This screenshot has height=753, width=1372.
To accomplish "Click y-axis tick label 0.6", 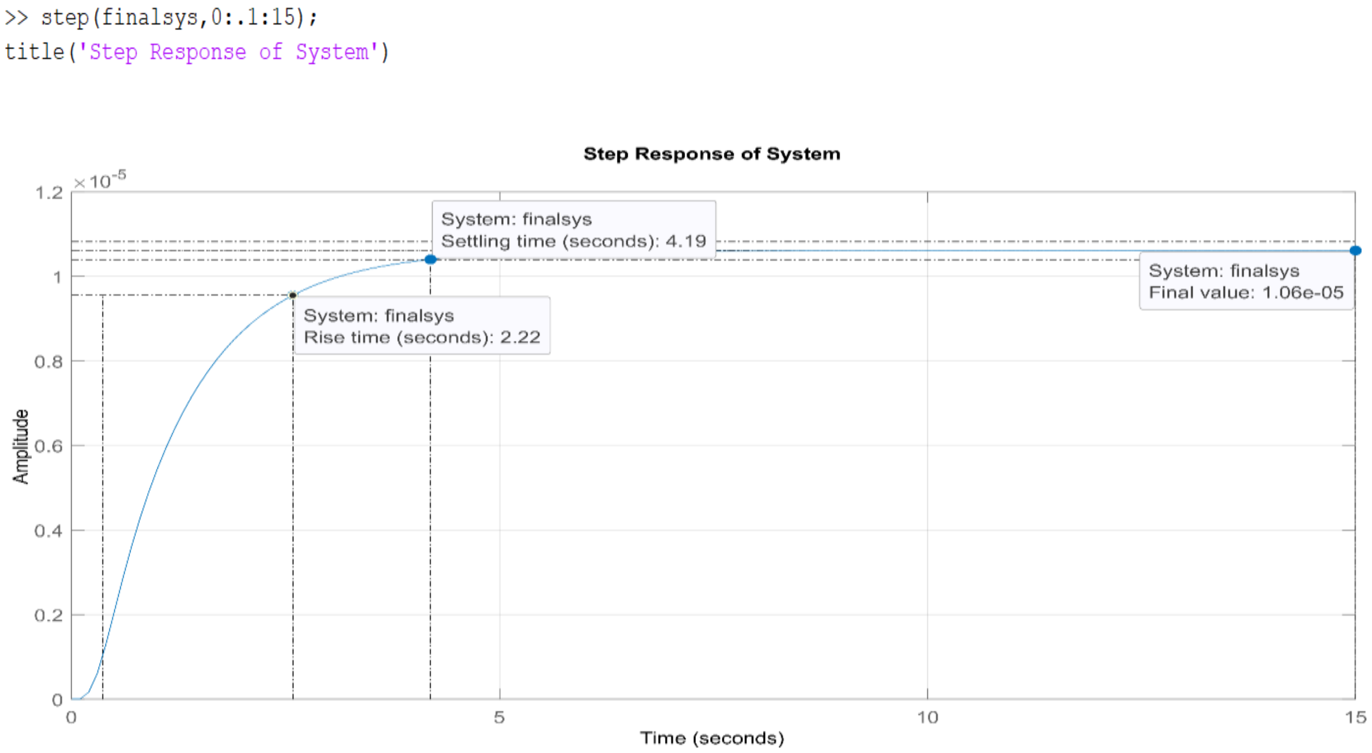I will coord(48,446).
